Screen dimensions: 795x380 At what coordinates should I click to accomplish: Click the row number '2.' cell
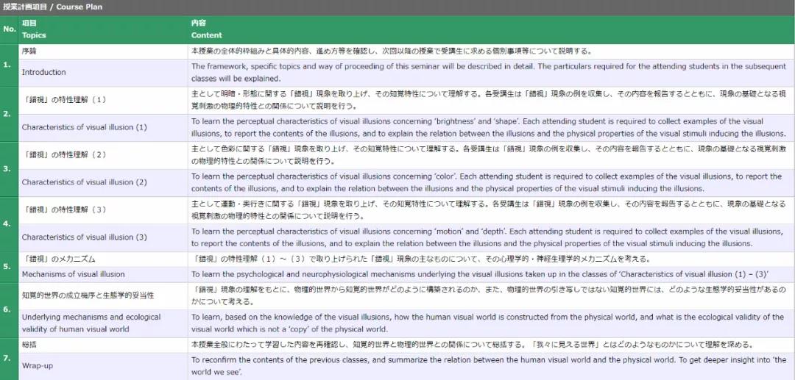tap(9, 114)
